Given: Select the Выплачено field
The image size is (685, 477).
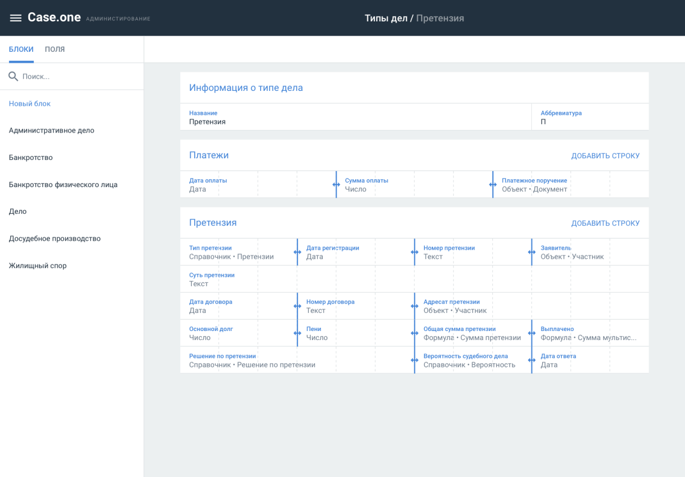Looking at the screenshot, I should (x=590, y=333).
